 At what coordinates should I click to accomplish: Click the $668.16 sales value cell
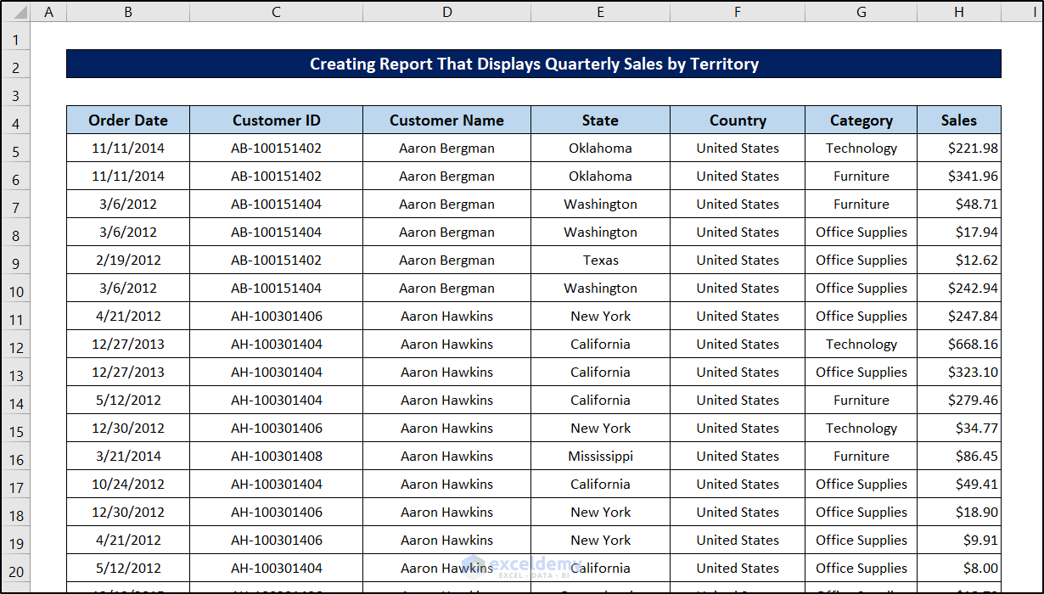tap(958, 344)
